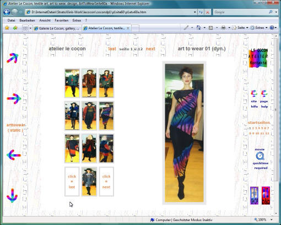
Task: Click the red Stop loading icon
Action: click(208, 12)
